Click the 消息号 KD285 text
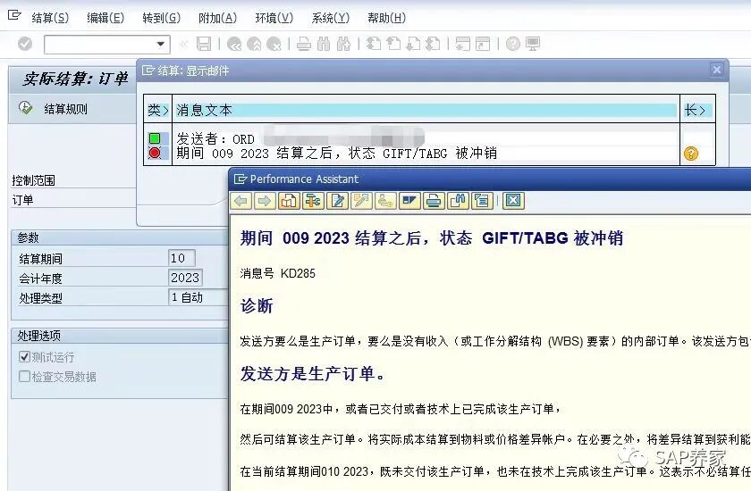 click(278, 273)
